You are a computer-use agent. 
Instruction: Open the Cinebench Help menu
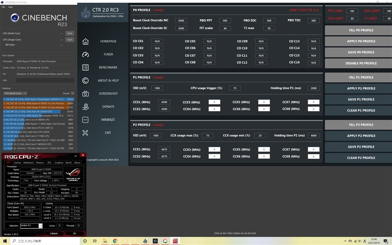10,7
